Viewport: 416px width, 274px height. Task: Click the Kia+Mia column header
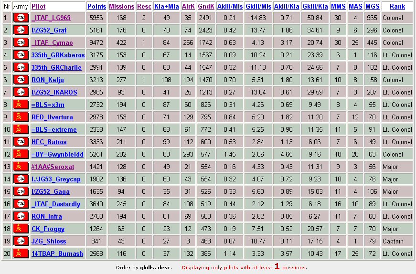click(x=167, y=6)
